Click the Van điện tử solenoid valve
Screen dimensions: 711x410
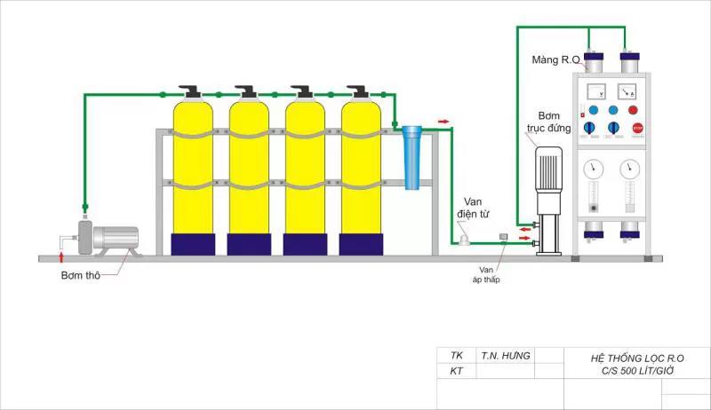tap(463, 238)
